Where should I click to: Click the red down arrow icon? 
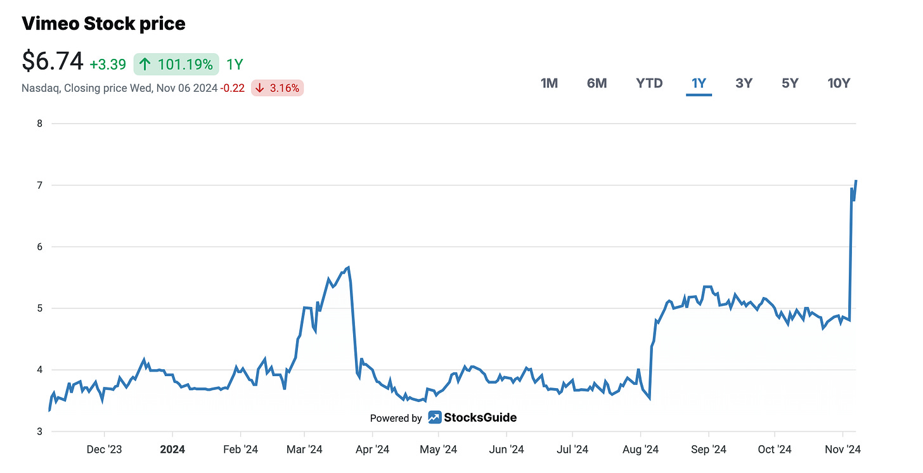(x=260, y=88)
